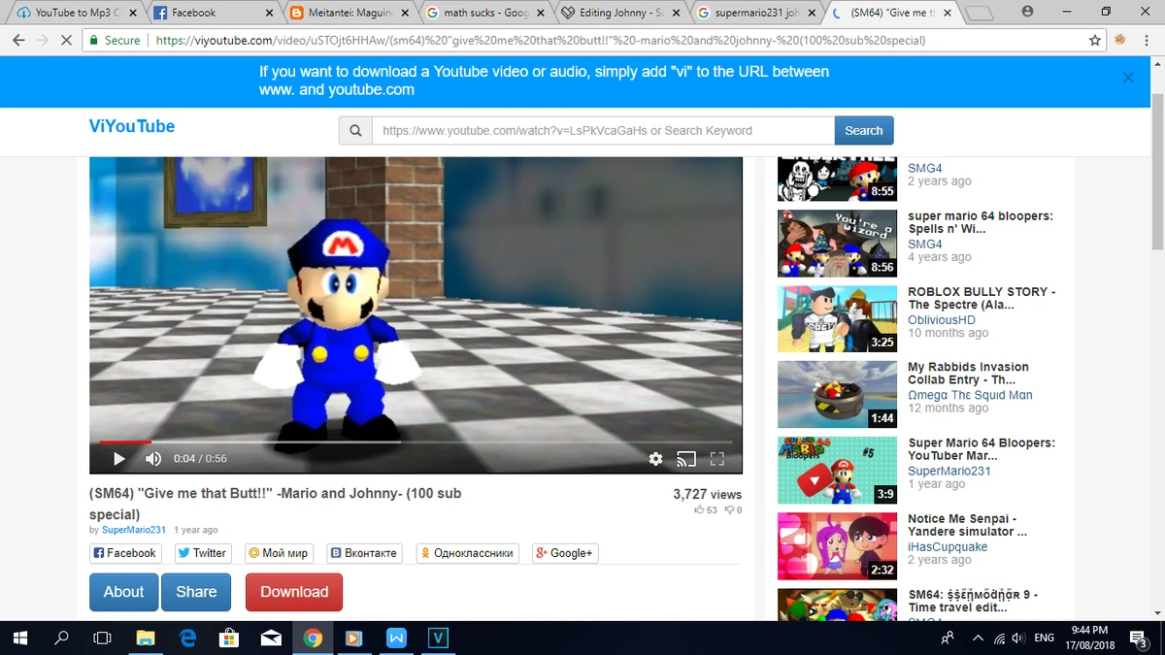Click the search magnifier icon
Image resolution: width=1165 pixels, height=655 pixels.
pos(354,129)
